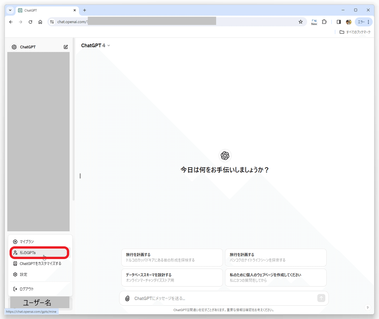This screenshot has height=319, width=379.
Task: Click the Chrome profile avatar
Action: (x=349, y=22)
